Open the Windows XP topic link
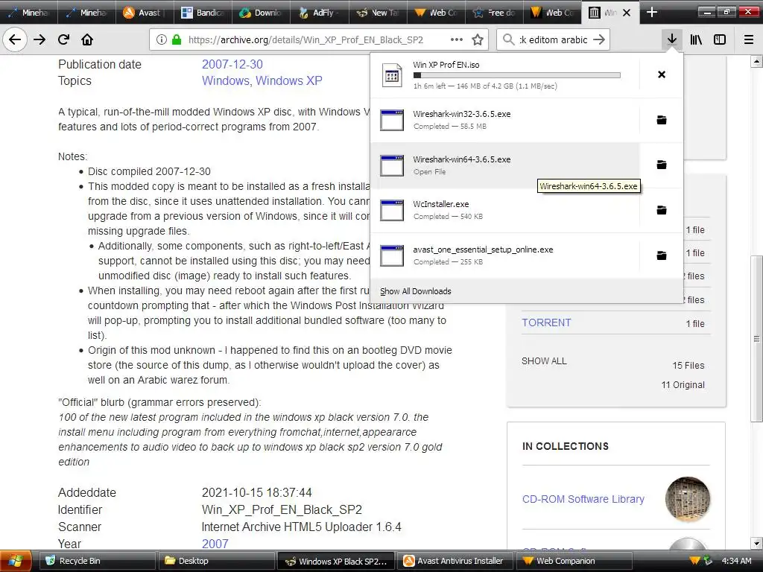 [289, 80]
